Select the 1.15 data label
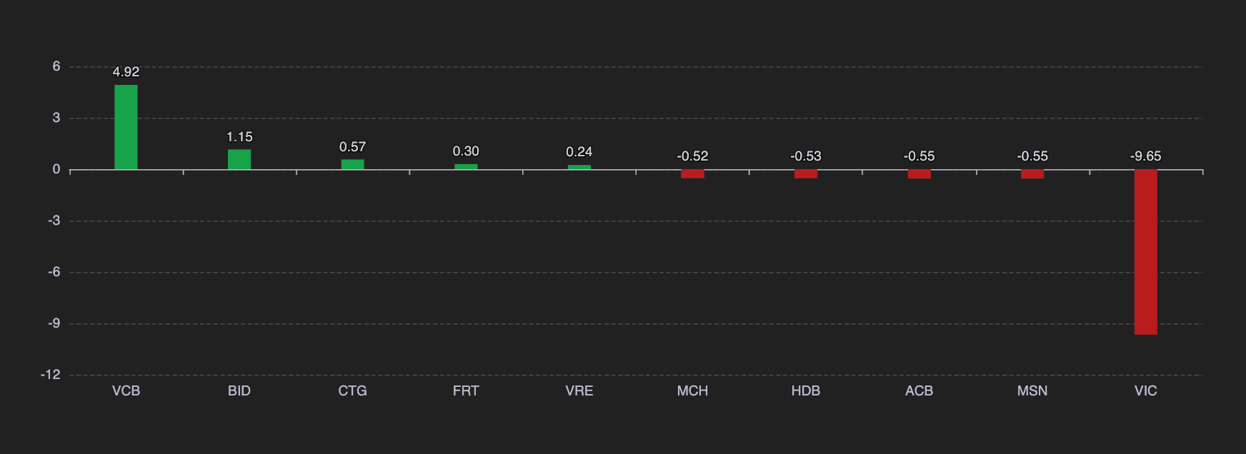The height and width of the screenshot is (454, 1246). click(239, 137)
